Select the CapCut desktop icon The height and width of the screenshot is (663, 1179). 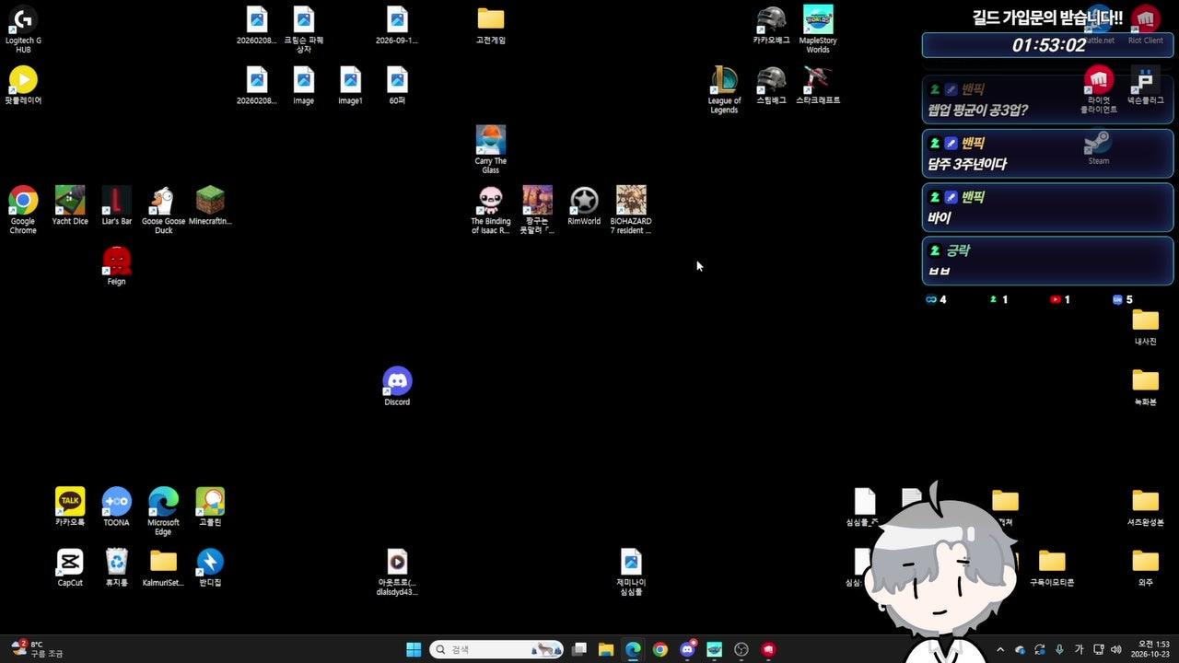point(70,567)
